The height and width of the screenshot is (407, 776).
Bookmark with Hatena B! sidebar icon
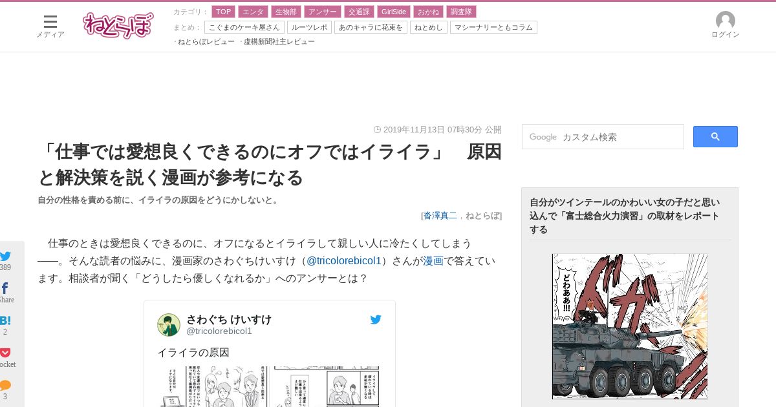(5, 320)
